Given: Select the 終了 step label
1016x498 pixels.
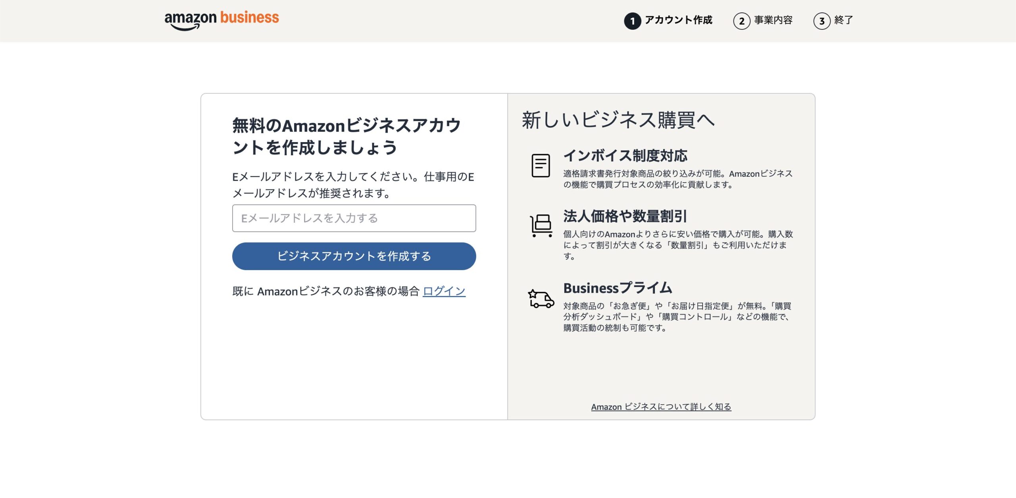Looking at the screenshot, I should coord(844,20).
